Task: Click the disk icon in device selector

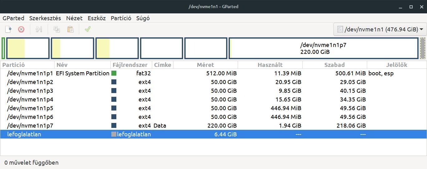Action: (340, 29)
